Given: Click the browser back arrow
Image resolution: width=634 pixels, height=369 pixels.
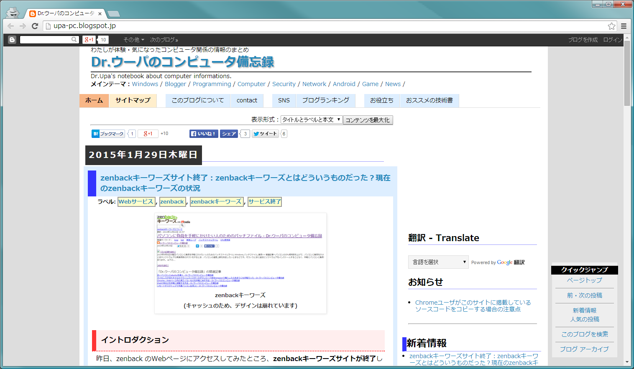Looking at the screenshot, I should (11, 26).
